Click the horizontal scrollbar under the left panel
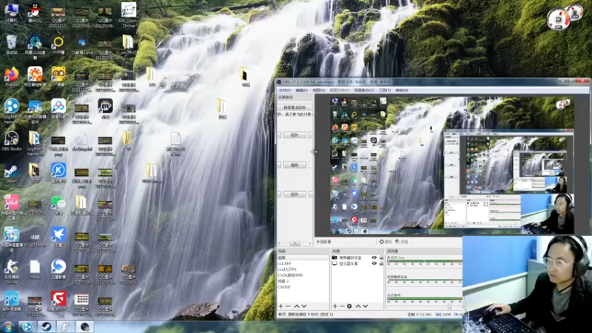Viewport: 592px width, 333px height. [295, 243]
